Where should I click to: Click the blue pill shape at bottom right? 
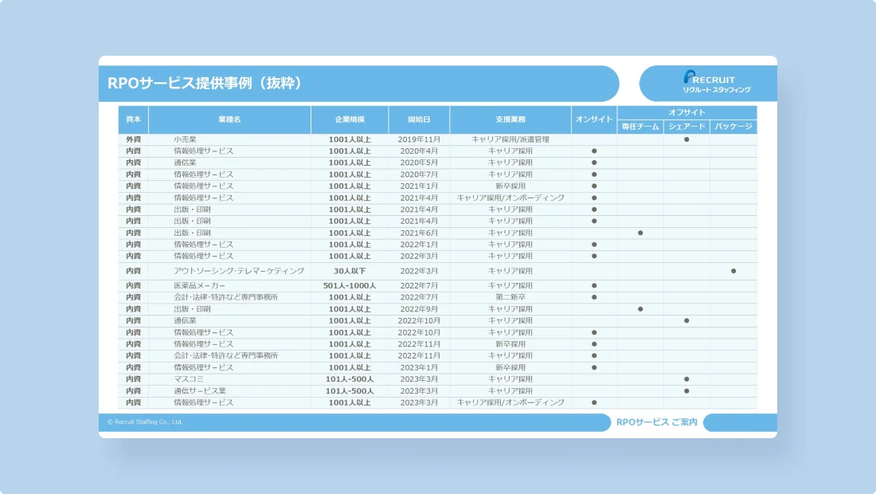point(740,422)
